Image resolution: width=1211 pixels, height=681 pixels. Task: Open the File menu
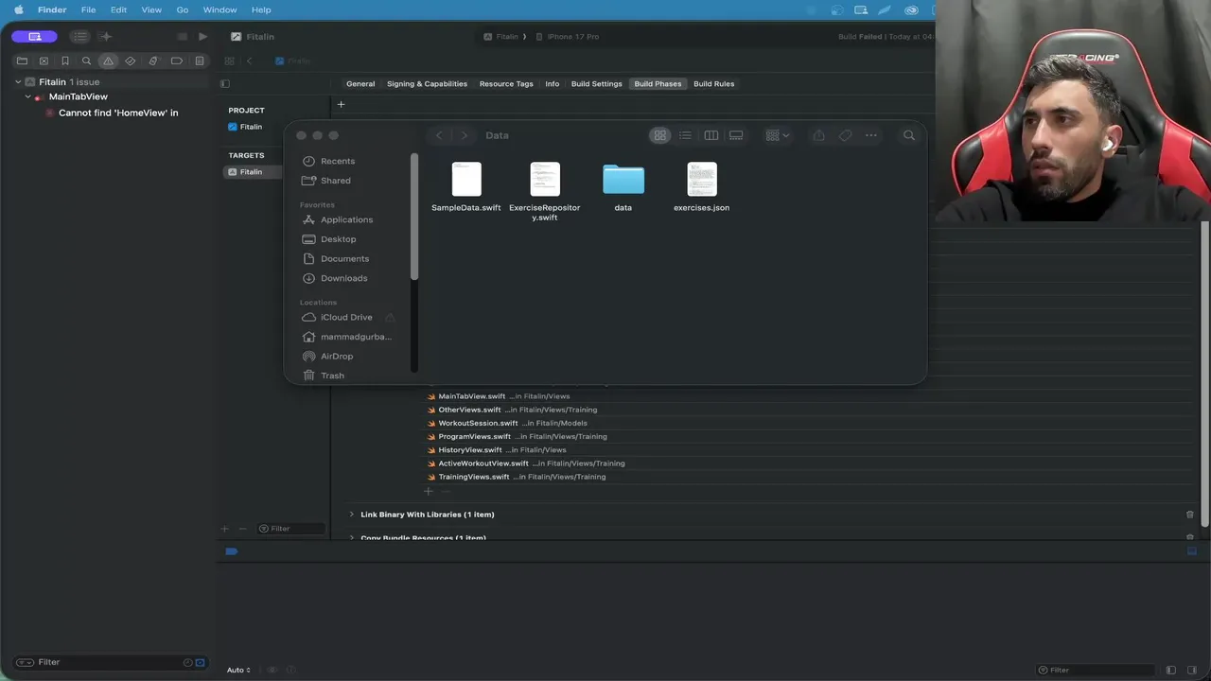click(88, 9)
